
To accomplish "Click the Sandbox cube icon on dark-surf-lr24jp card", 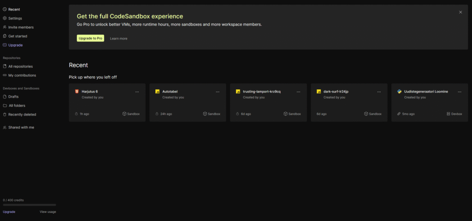I will tap(366, 114).
